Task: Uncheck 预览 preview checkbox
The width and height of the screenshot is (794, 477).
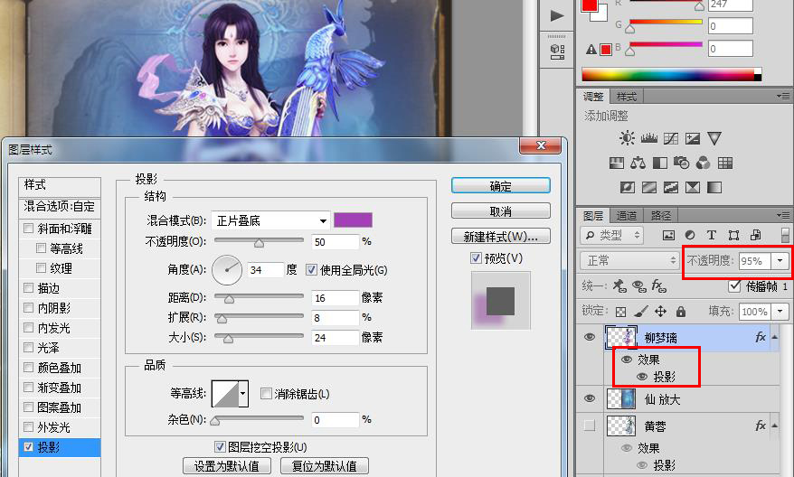Action: pos(476,258)
